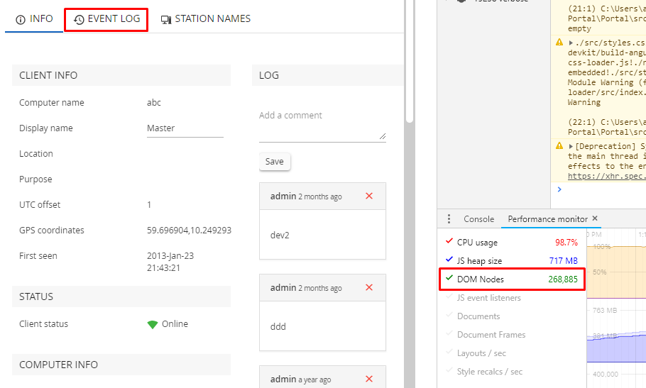Click GPS coordinates value 59.696904,10.249293
Screen dimensions: 646x388
(x=189, y=231)
